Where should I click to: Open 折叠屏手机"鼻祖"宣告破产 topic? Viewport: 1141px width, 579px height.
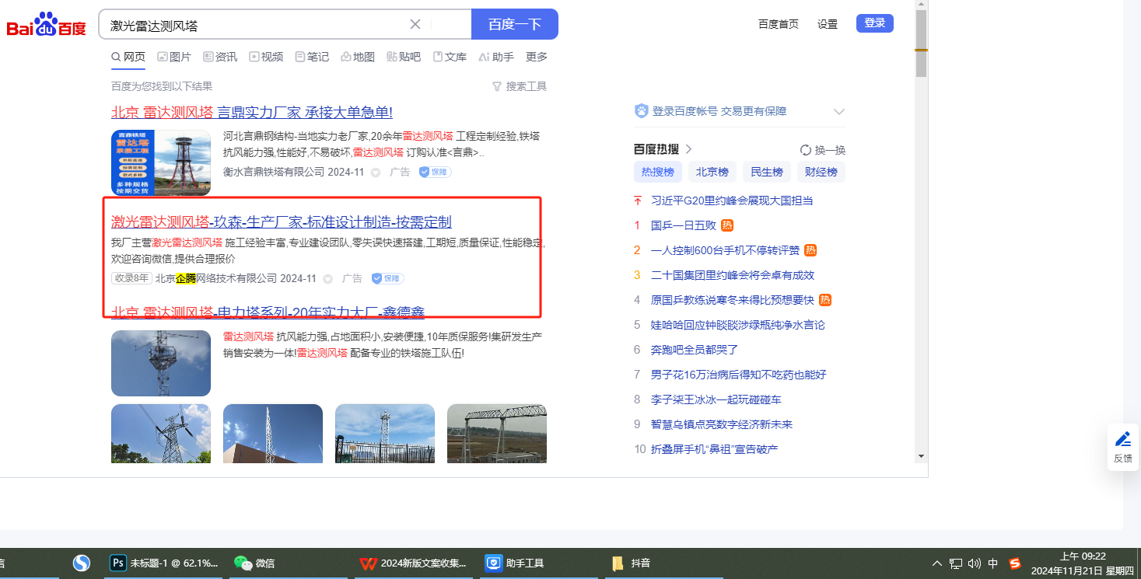tap(715, 449)
